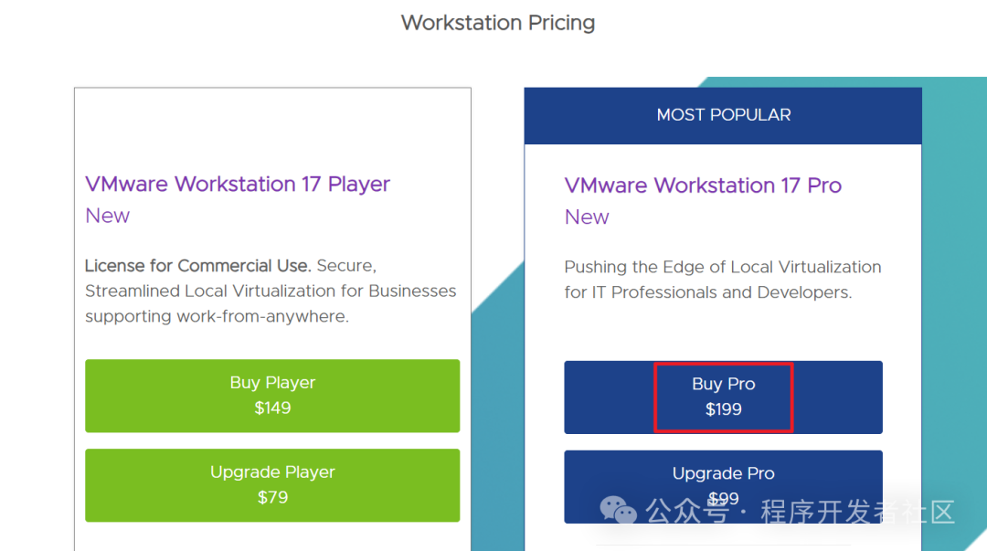Click the WeChat logo icon in the watermark
The height and width of the screenshot is (551, 987).
[619, 511]
